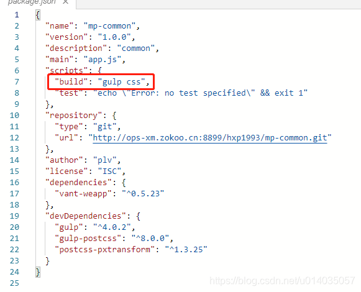
Task: Click the "^4.0.2" value
Action: 112,227
